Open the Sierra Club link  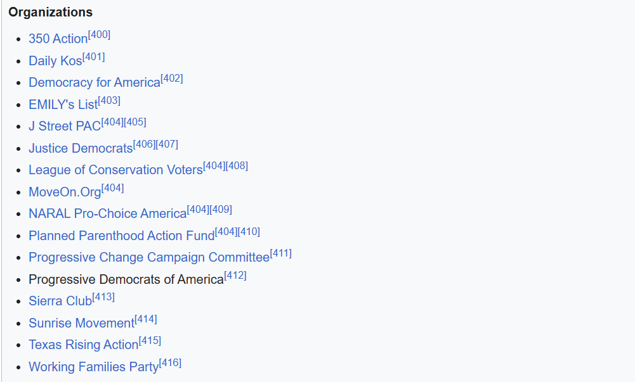(x=60, y=301)
